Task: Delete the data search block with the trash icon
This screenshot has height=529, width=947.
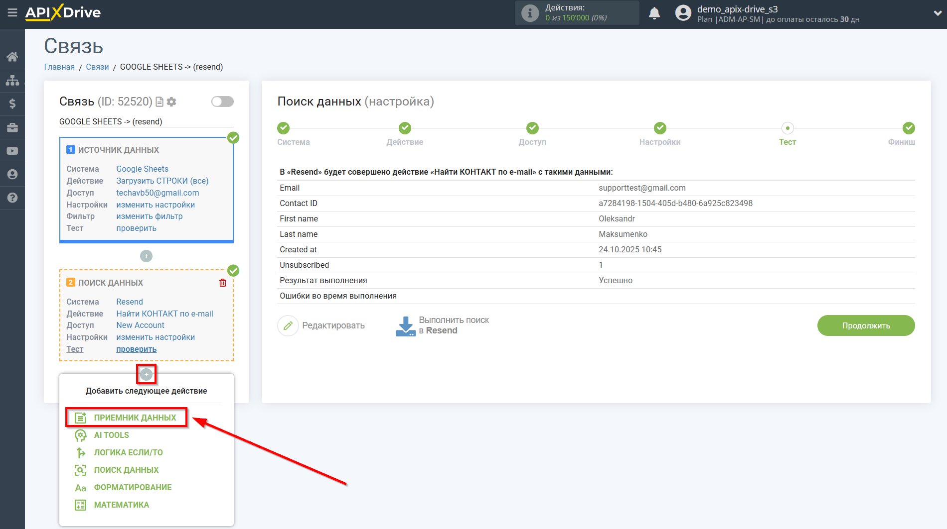Action: point(223,283)
